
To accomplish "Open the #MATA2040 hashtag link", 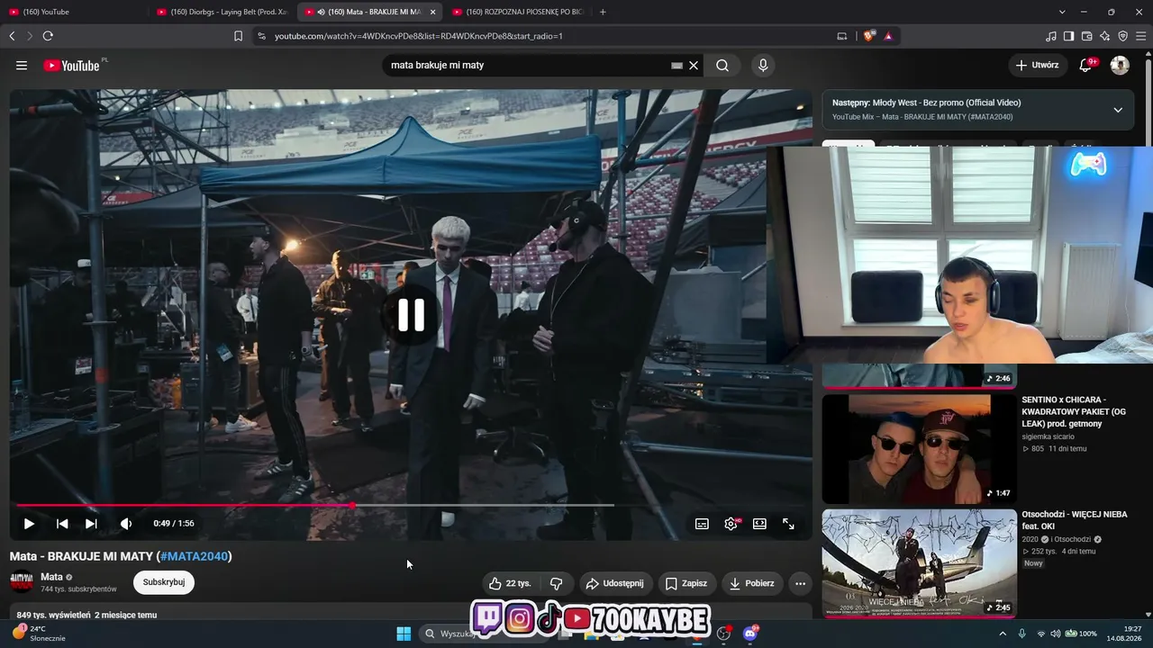I will (x=194, y=556).
